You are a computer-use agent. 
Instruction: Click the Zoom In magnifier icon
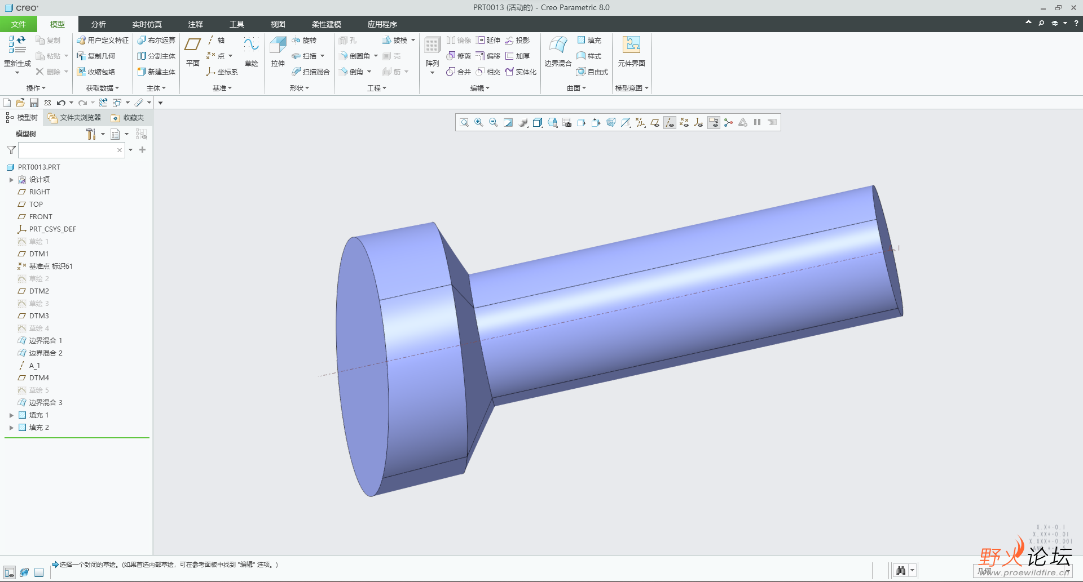click(x=479, y=123)
